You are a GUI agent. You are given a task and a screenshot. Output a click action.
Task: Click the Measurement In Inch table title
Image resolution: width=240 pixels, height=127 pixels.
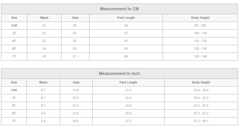pos(119,73)
